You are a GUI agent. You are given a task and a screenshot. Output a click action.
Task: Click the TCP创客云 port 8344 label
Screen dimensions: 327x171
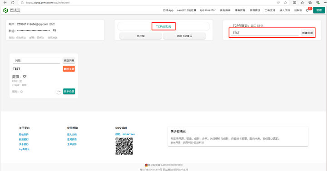248,25
